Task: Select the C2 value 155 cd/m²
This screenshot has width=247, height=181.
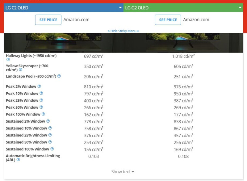Action: tap(94, 149)
